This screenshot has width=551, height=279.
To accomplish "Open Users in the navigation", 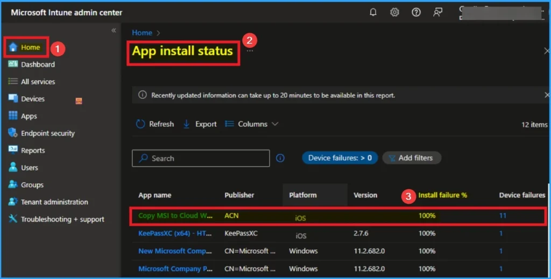I will click(30, 168).
